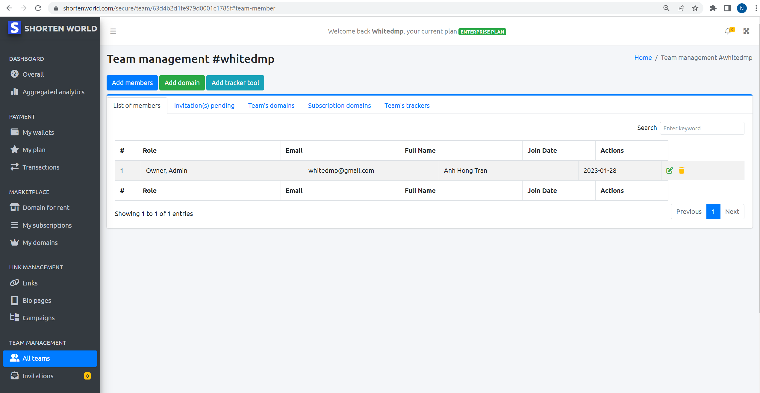This screenshot has height=393, width=760.
Task: Click the Links management icon
Action: pyautogui.click(x=15, y=283)
